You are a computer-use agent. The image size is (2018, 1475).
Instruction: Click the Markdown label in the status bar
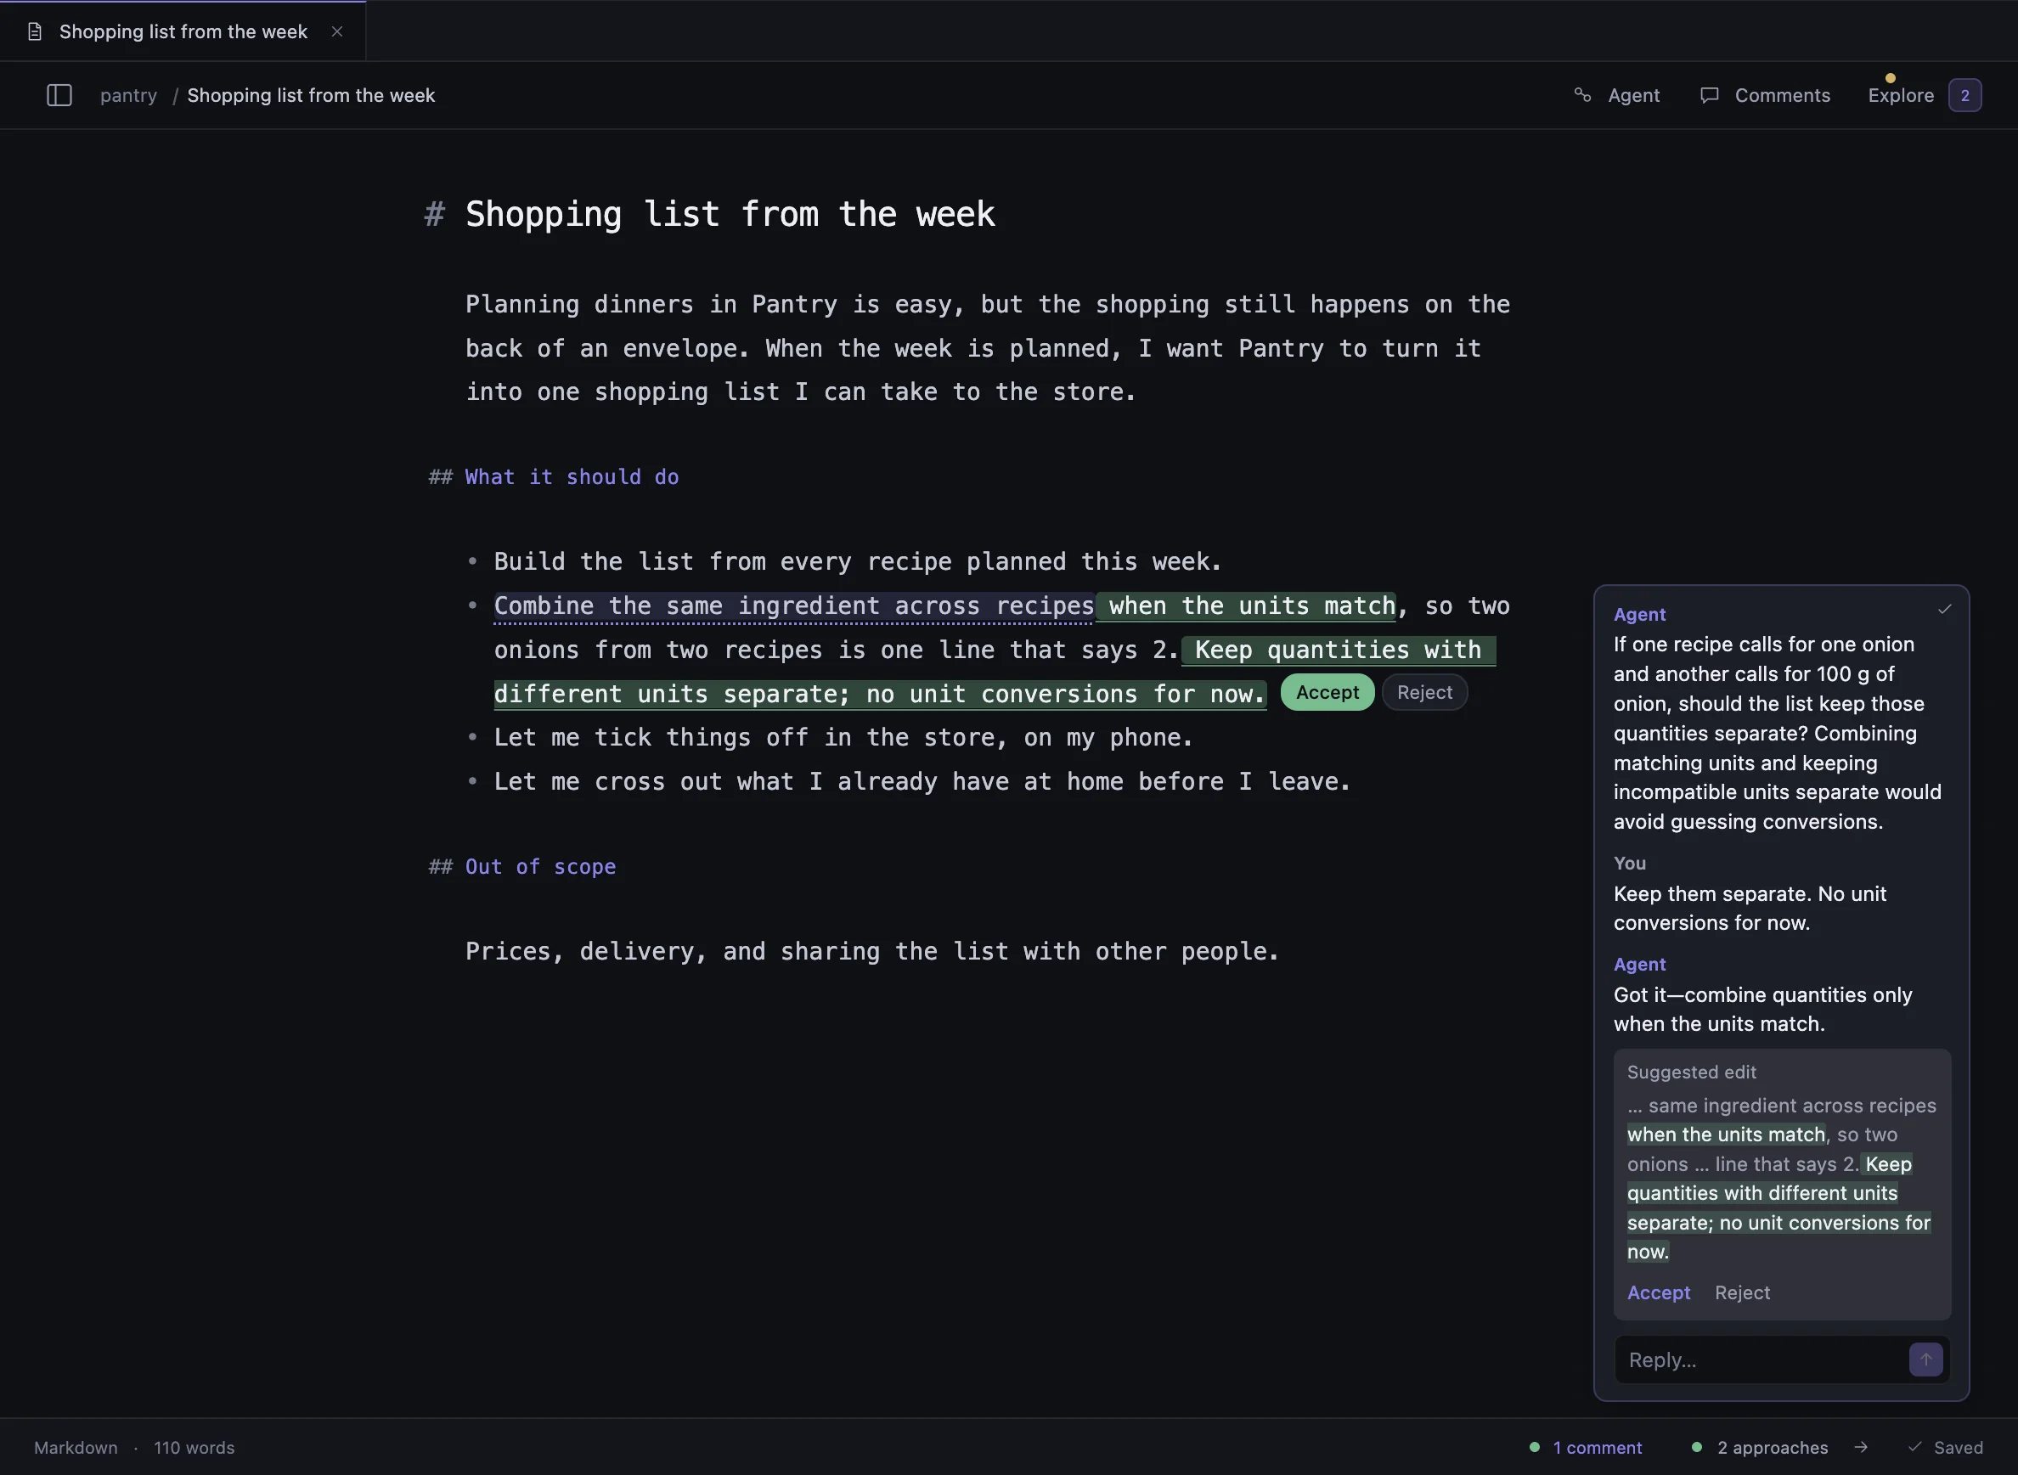pyautogui.click(x=76, y=1447)
